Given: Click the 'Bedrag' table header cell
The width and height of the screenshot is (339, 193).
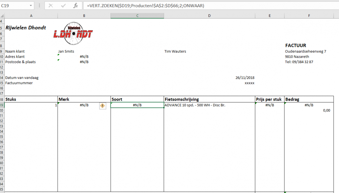Looking at the screenshot, I should (x=309, y=99).
